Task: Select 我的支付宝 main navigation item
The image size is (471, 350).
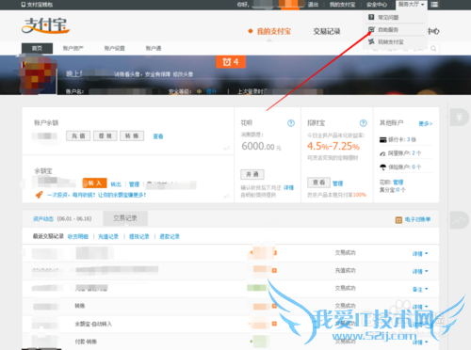Action: tap(273, 31)
